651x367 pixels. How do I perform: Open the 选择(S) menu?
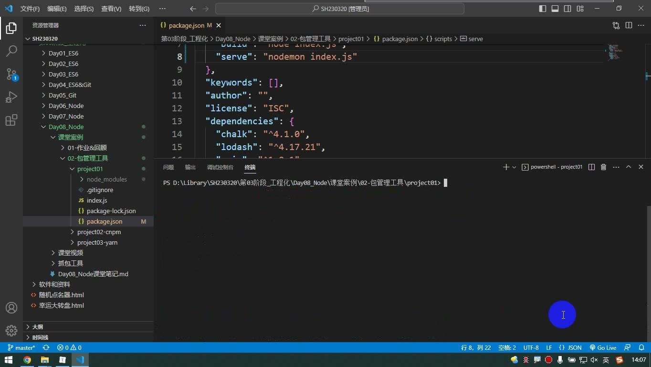tap(84, 9)
